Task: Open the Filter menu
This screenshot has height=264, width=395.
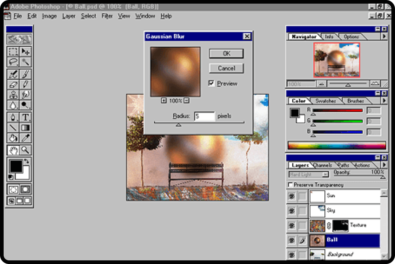Action: point(107,16)
